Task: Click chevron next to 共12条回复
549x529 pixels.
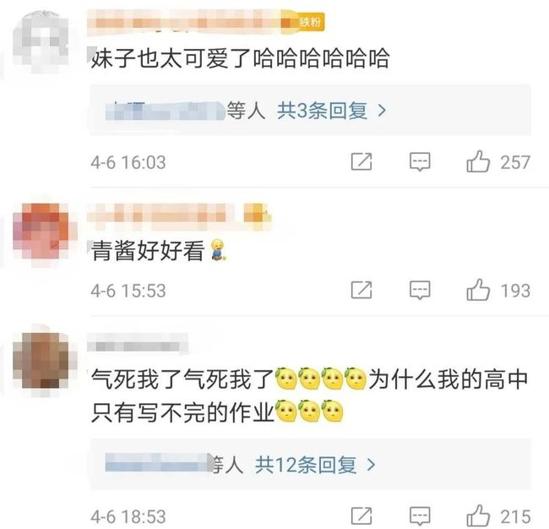Action: pyautogui.click(x=371, y=465)
